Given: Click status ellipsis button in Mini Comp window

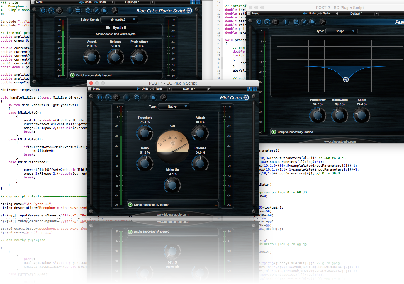Looking at the screenshot, I should click(216, 205).
